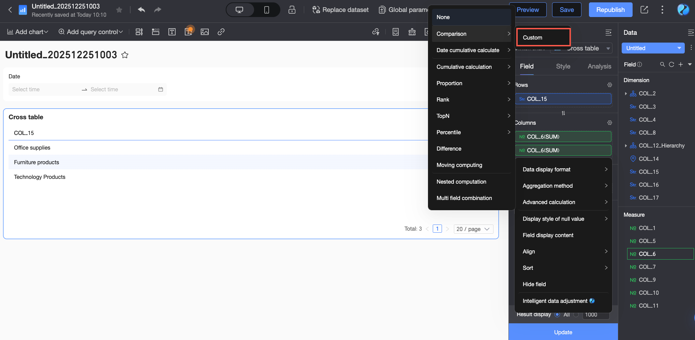Add a new field with the plus icon
The width and height of the screenshot is (695, 340).
click(x=681, y=64)
